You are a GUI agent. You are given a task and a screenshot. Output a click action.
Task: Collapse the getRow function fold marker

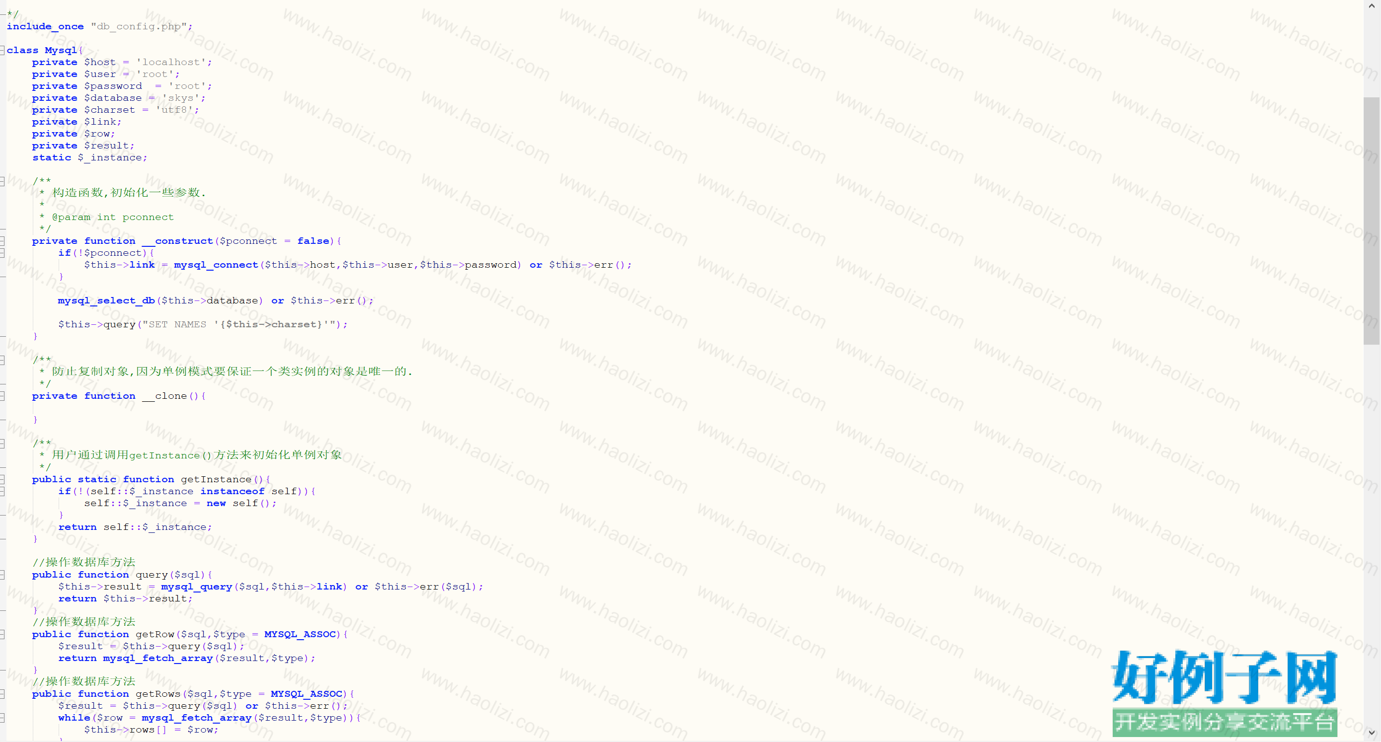click(x=2, y=634)
